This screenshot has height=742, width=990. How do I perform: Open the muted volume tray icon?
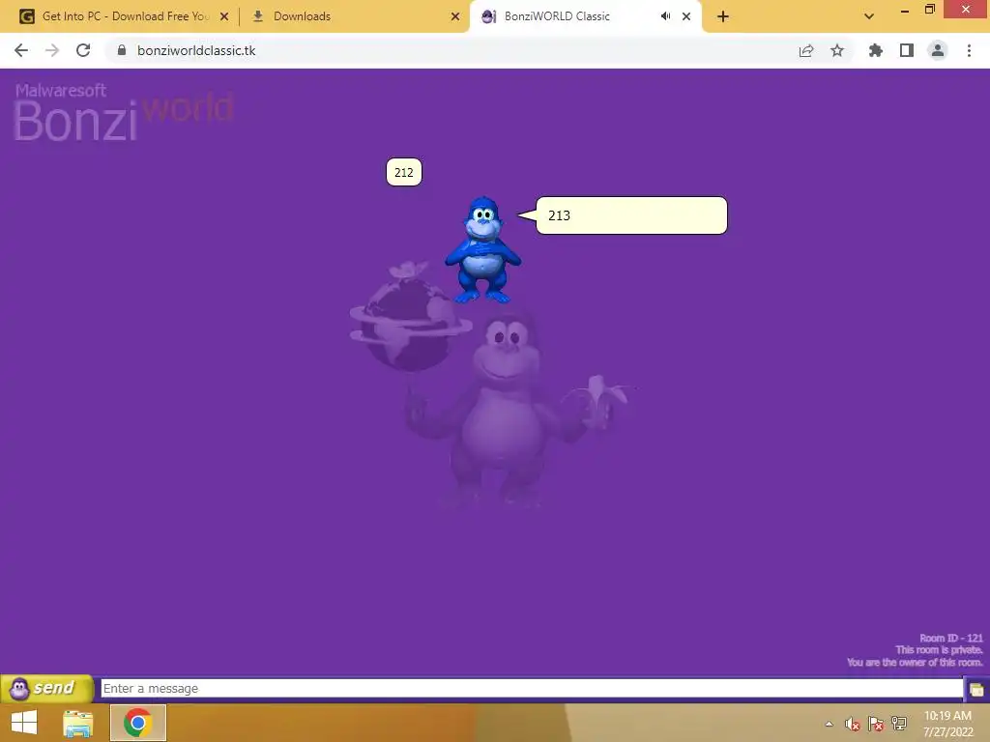click(x=853, y=724)
